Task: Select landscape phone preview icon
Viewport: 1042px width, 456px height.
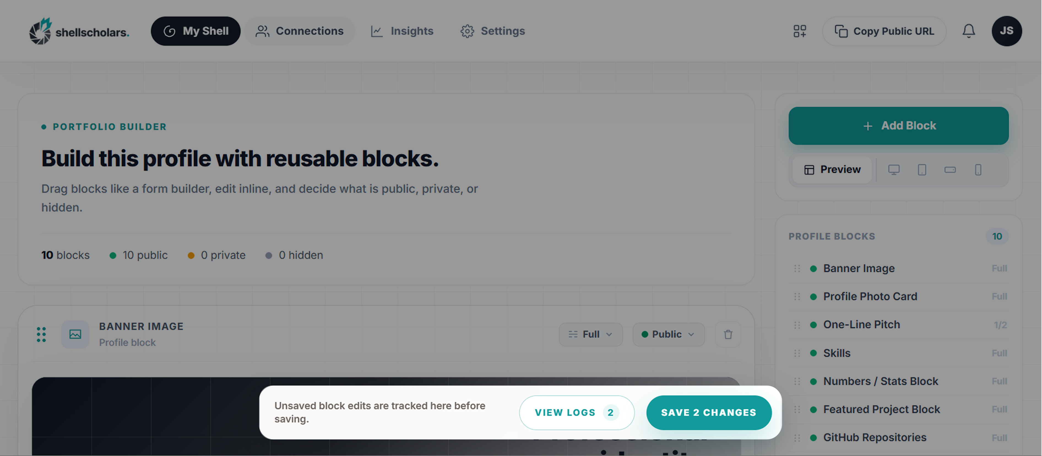Action: [x=950, y=170]
